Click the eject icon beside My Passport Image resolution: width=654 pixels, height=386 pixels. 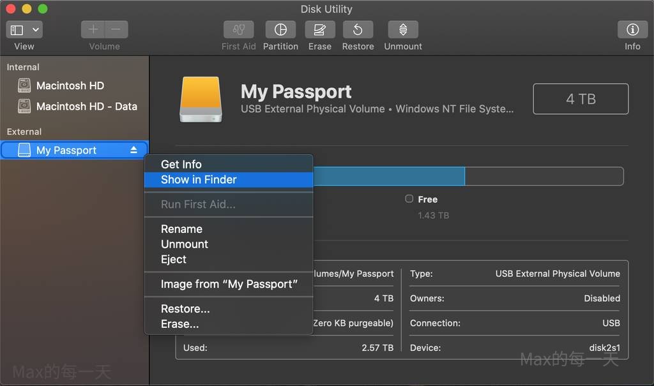click(133, 150)
